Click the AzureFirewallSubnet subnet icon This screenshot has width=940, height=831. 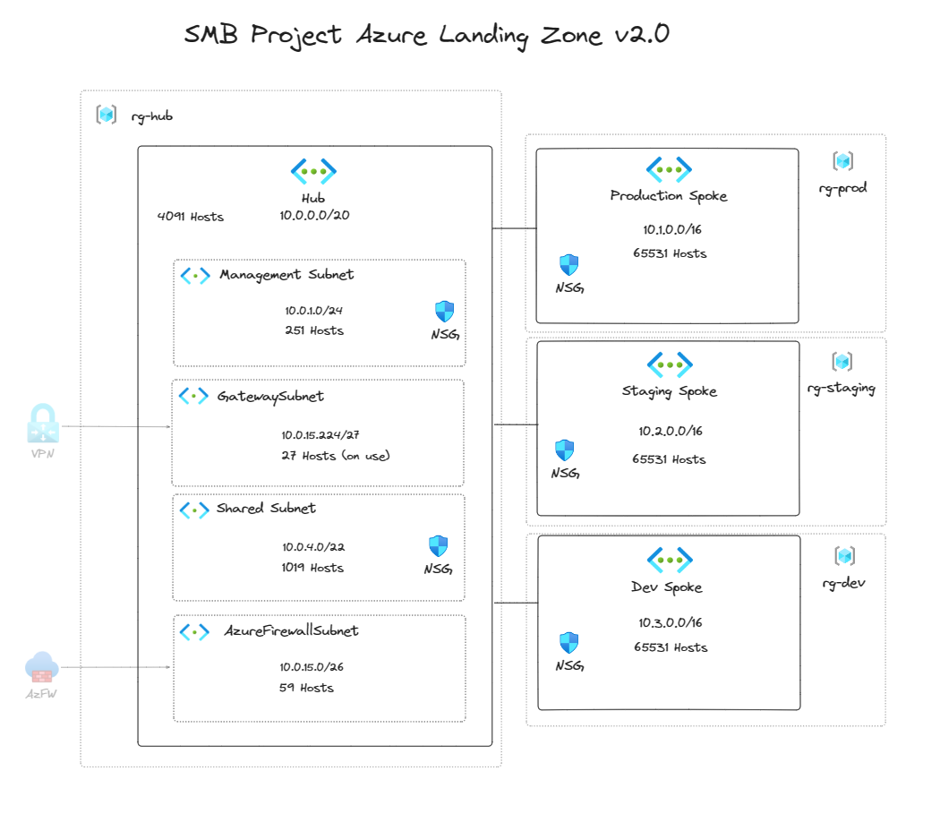point(196,631)
